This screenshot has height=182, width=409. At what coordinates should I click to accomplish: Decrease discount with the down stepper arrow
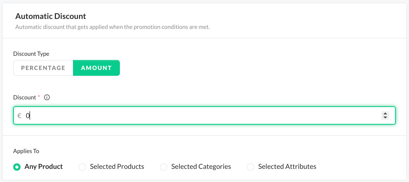click(x=385, y=117)
